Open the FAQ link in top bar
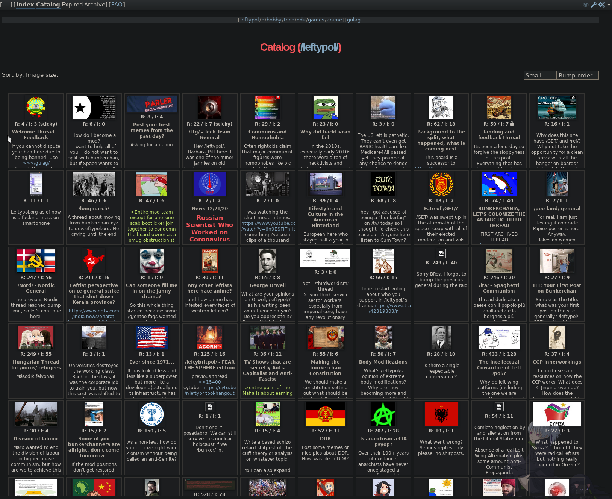The image size is (612, 499). click(117, 5)
